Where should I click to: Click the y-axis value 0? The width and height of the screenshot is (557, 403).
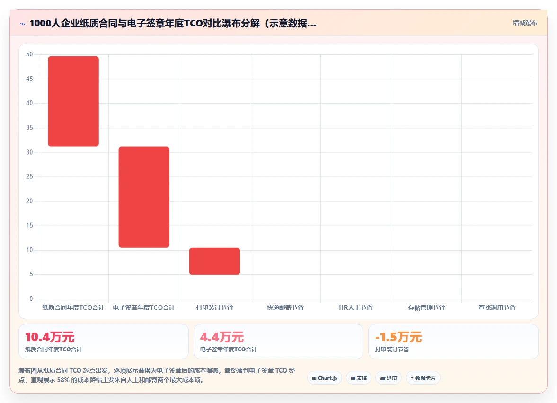[x=31, y=298]
